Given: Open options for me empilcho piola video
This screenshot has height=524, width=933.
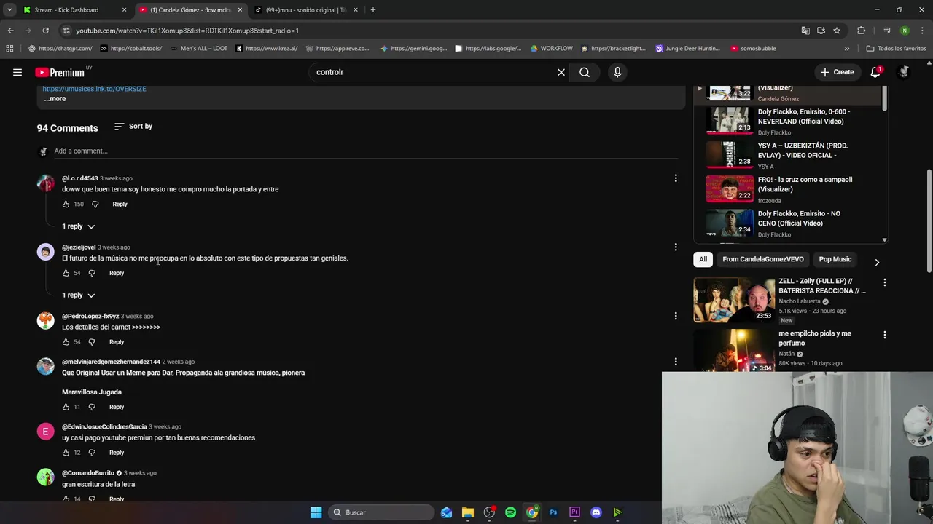Looking at the screenshot, I should click(x=885, y=335).
